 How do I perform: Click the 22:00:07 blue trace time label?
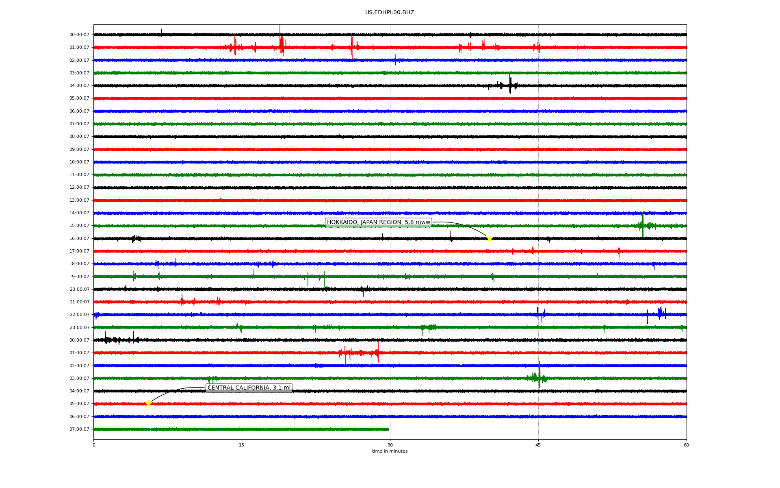click(79, 315)
